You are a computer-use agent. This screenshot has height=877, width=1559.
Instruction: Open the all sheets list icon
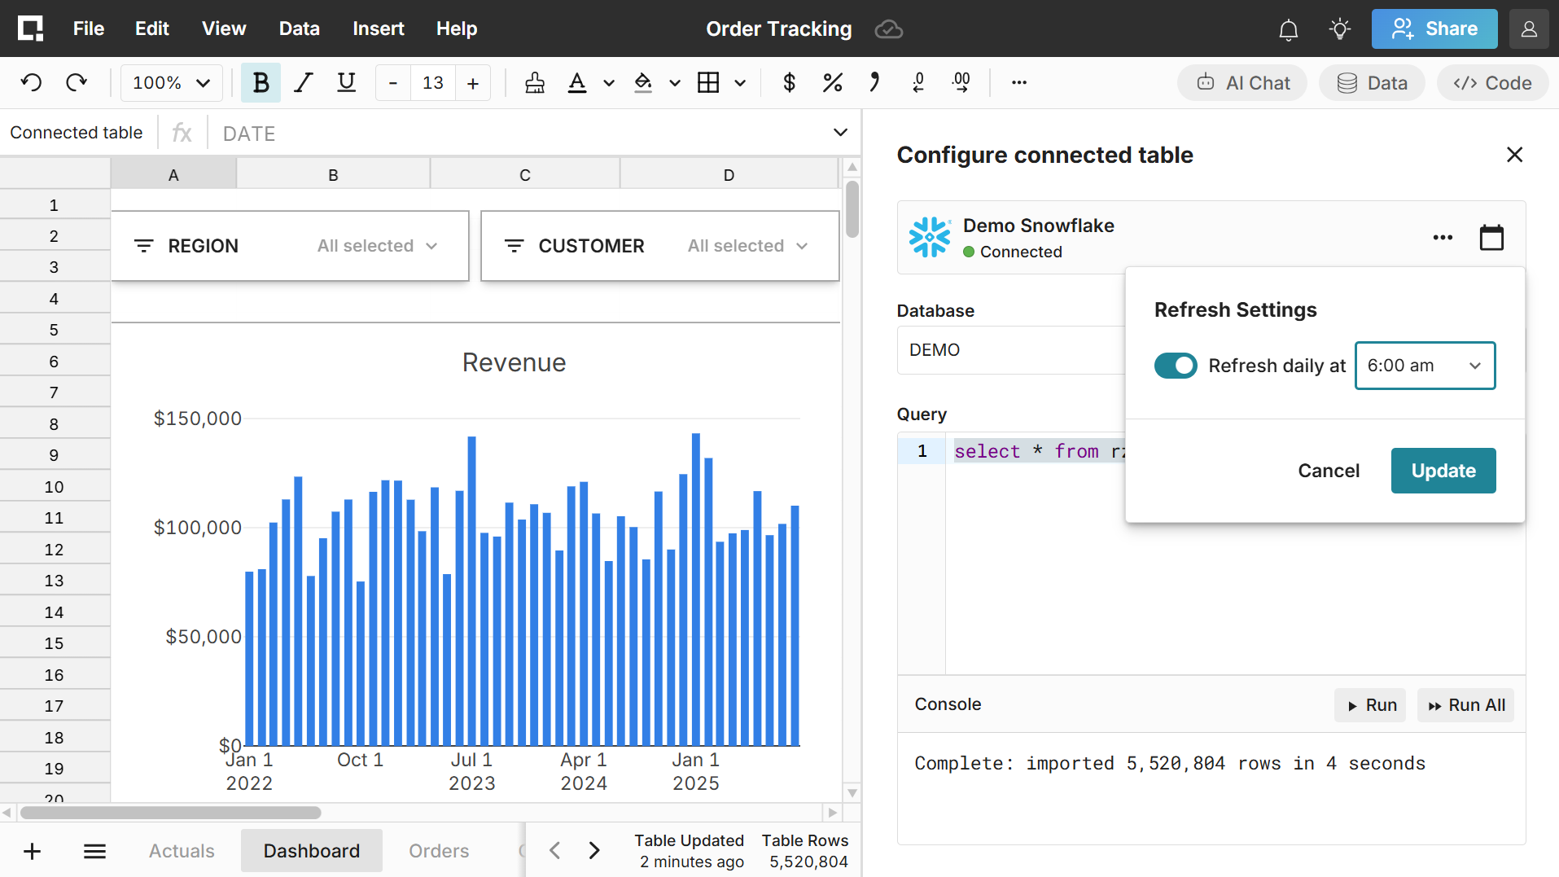94,851
